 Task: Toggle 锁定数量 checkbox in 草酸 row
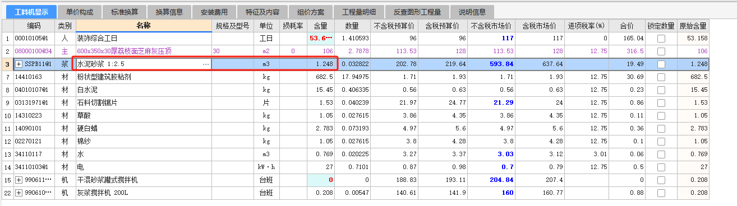pyautogui.click(x=661, y=115)
